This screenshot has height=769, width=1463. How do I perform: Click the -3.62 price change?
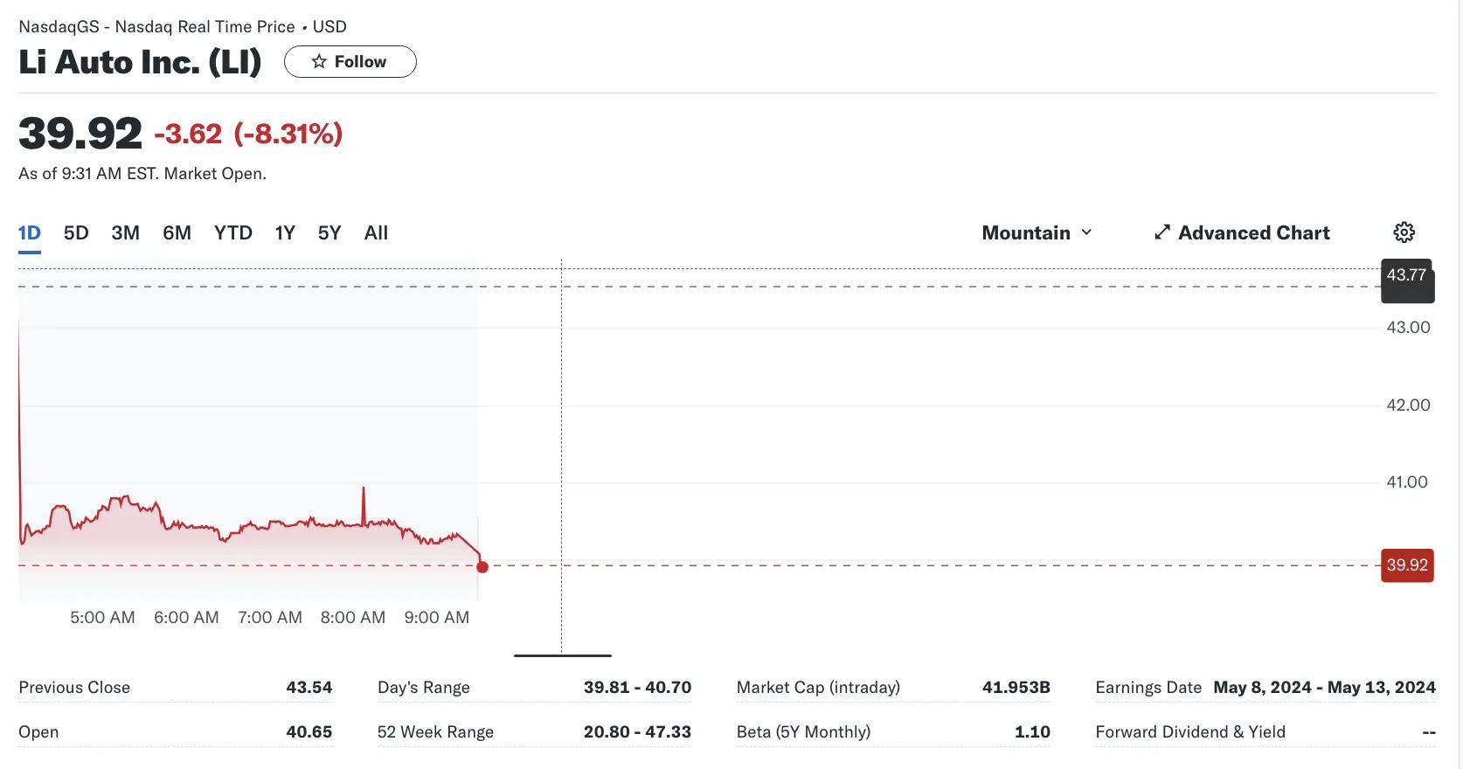(x=188, y=134)
